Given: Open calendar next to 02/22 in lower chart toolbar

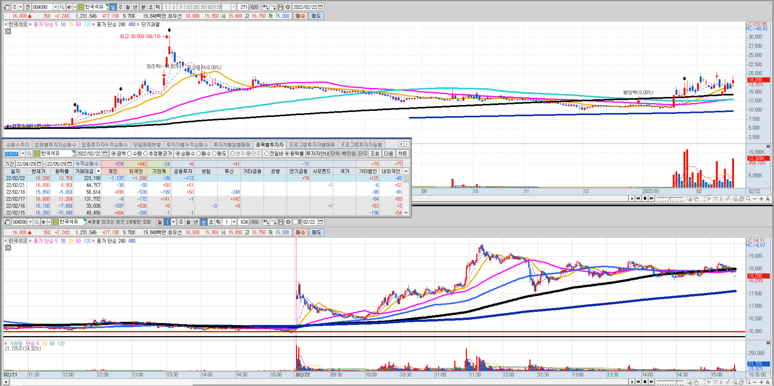Looking at the screenshot, I should click(321, 222).
